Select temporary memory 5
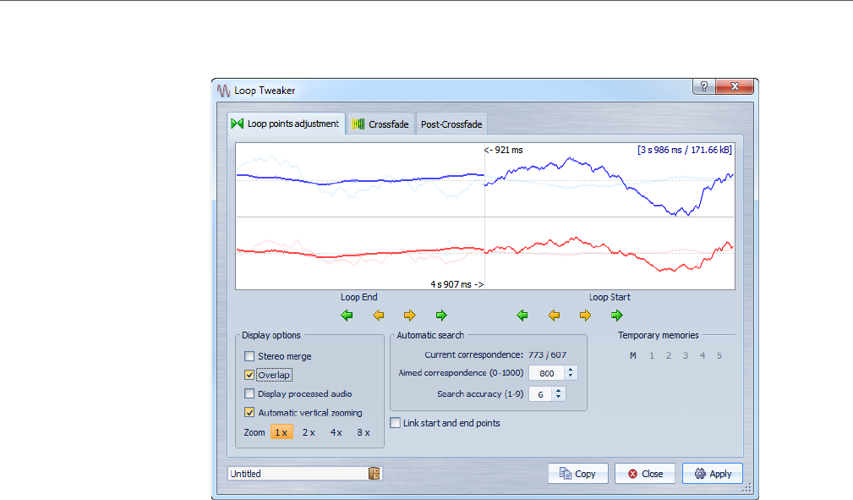The width and height of the screenshot is (853, 500). click(719, 355)
